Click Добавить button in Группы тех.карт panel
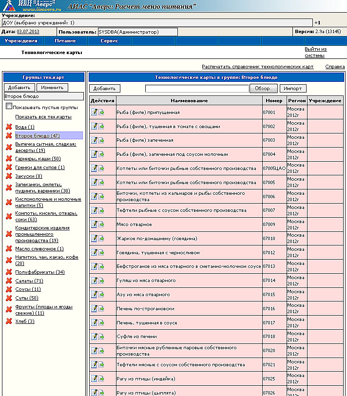This screenshot has height=396, width=347. pos(19,87)
